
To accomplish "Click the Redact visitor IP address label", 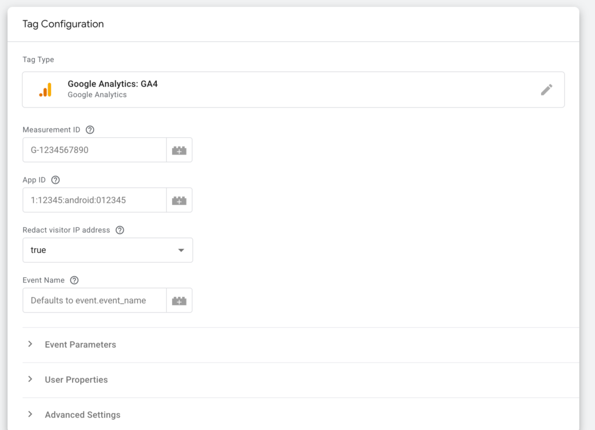I will coord(66,230).
